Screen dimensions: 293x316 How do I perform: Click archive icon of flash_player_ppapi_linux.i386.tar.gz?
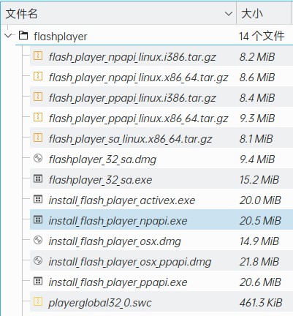click(x=38, y=97)
